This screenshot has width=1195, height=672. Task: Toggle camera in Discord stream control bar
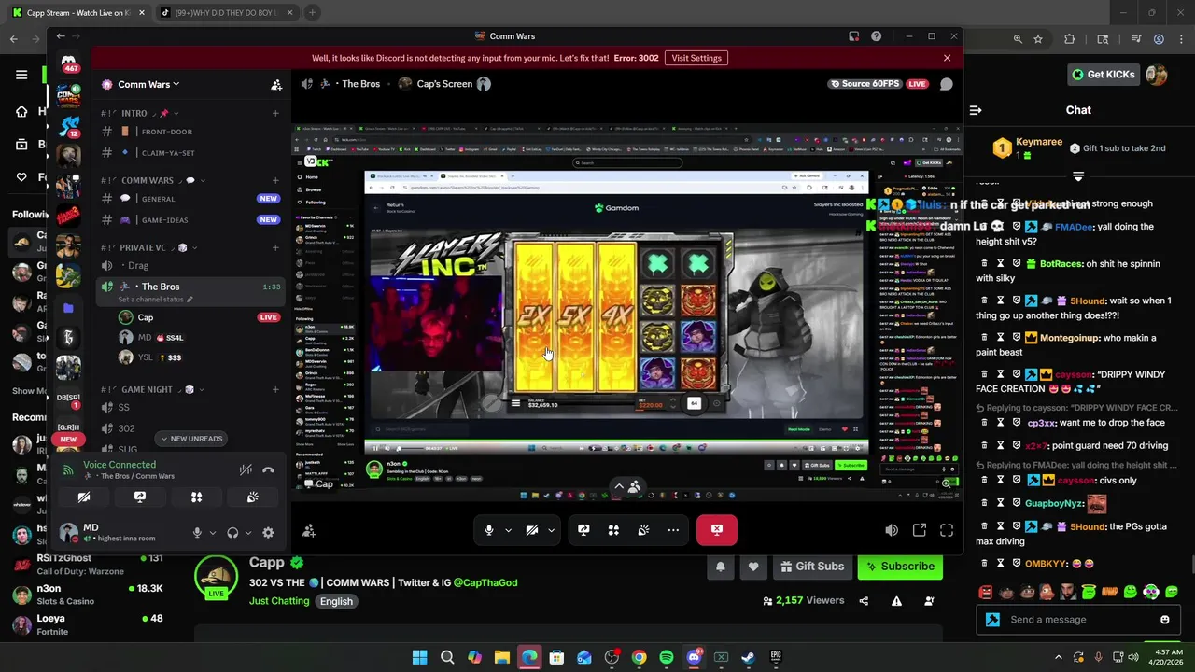click(x=531, y=530)
